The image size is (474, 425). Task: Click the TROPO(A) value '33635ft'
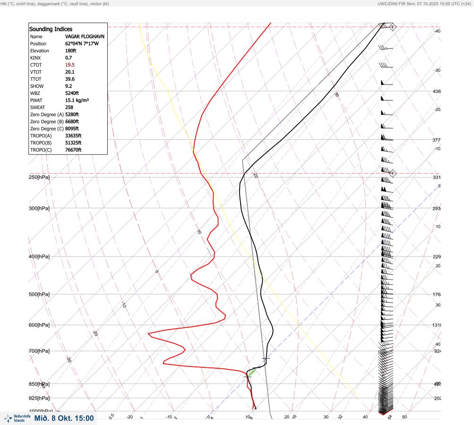pyautogui.click(x=73, y=136)
